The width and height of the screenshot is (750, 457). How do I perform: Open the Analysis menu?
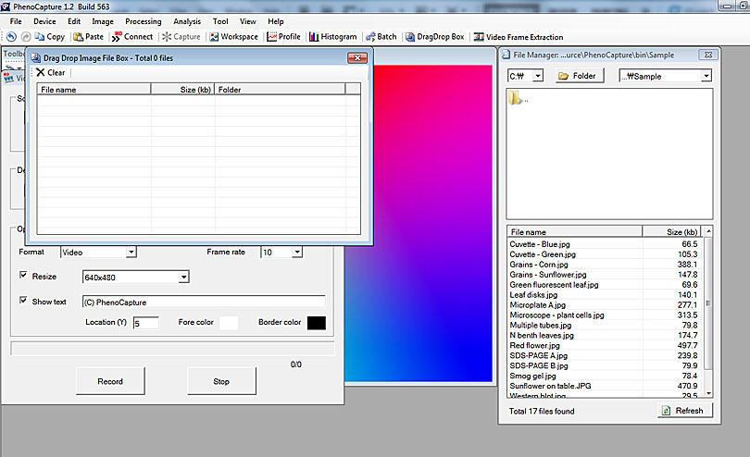[x=187, y=21]
